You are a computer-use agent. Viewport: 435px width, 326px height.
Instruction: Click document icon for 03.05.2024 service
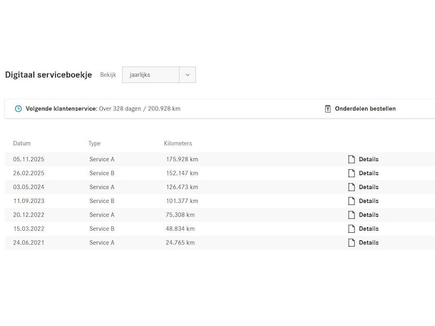click(351, 187)
